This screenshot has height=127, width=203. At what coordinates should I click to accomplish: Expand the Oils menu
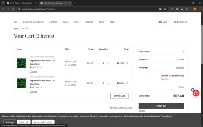tap(17, 22)
